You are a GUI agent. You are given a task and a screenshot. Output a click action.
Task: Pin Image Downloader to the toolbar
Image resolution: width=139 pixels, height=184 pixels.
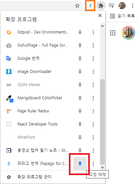tap(80, 72)
